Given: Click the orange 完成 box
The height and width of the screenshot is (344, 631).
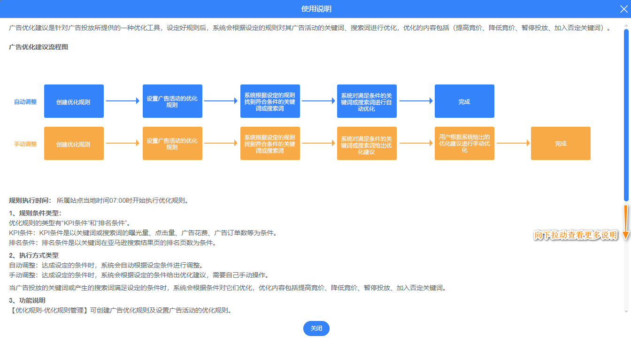Looking at the screenshot, I should click(561, 144).
